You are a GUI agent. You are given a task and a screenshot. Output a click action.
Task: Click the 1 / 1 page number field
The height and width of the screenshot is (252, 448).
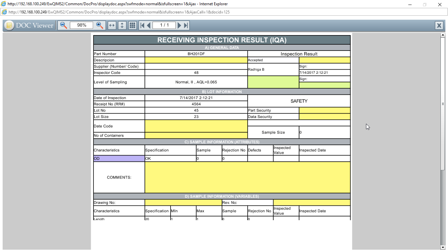[164, 25]
